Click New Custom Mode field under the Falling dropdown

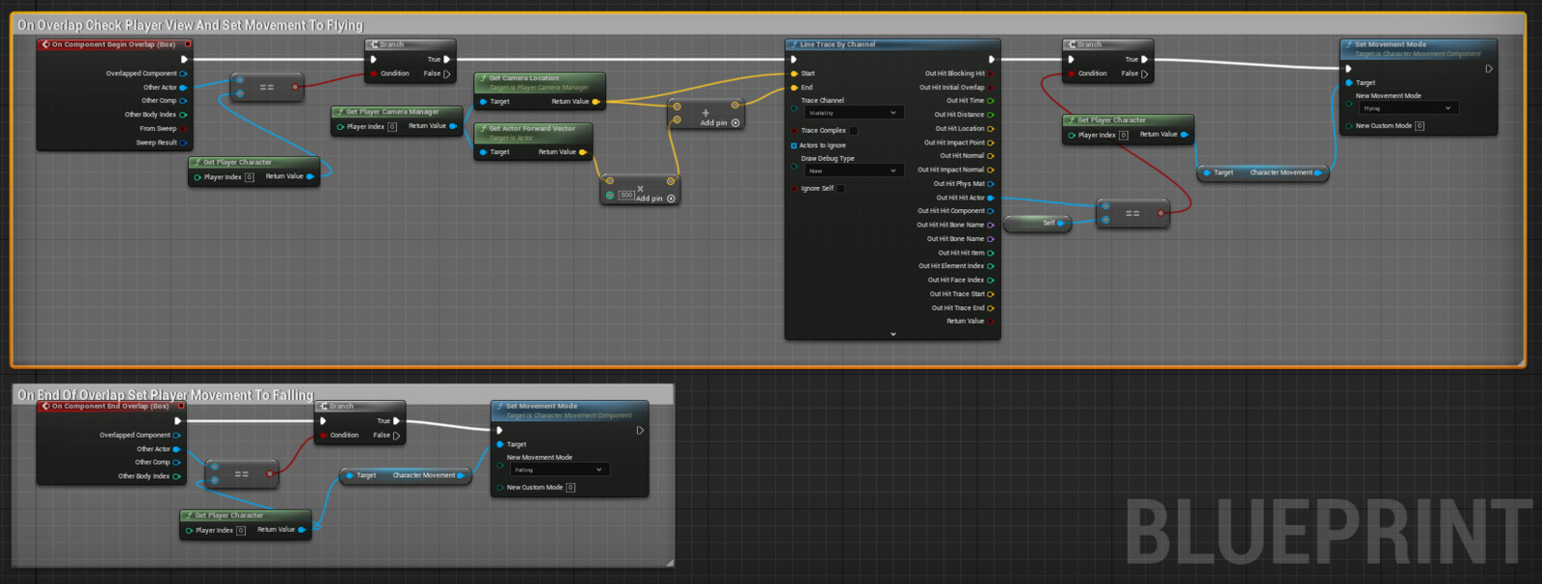(571, 488)
